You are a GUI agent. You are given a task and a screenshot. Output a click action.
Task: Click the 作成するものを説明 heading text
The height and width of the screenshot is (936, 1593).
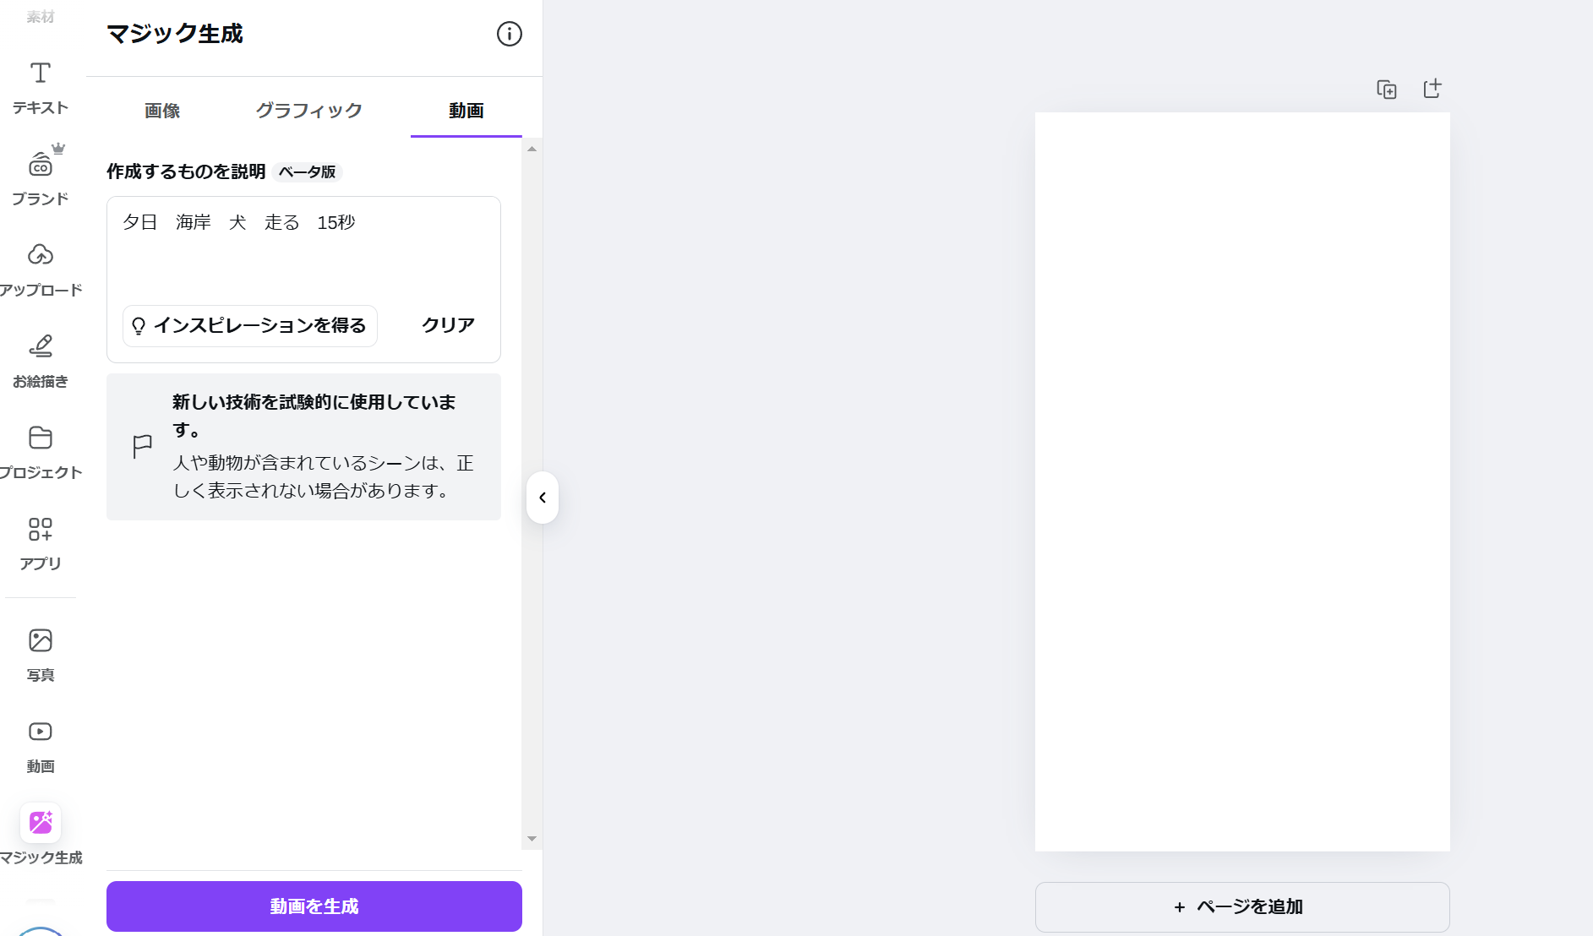coord(186,171)
